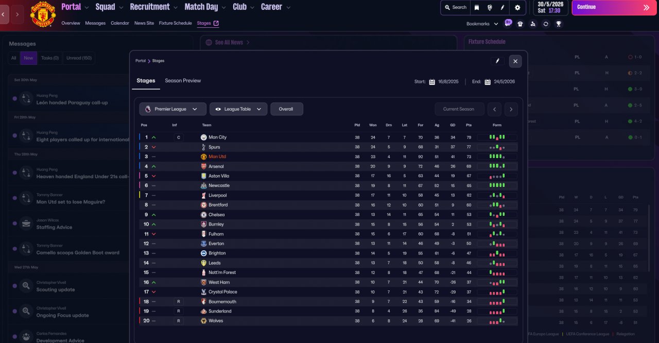Click the Wolves team badge

coord(203,321)
